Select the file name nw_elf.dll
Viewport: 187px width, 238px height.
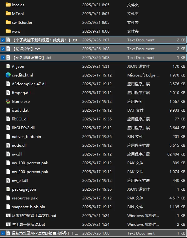pyautogui.click(x=20, y=181)
